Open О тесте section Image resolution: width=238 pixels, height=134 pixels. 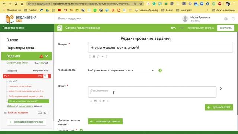12,40
